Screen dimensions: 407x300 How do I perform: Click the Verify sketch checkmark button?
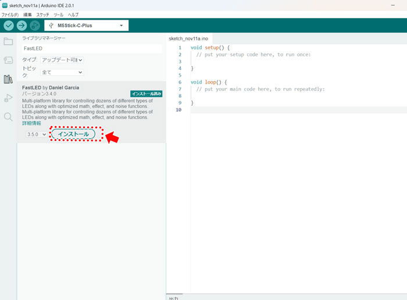coord(9,26)
